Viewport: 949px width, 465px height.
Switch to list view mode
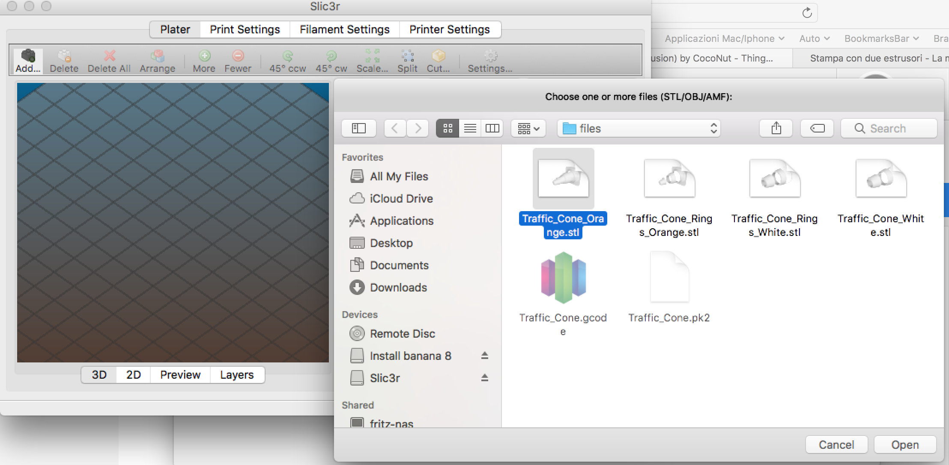point(470,128)
